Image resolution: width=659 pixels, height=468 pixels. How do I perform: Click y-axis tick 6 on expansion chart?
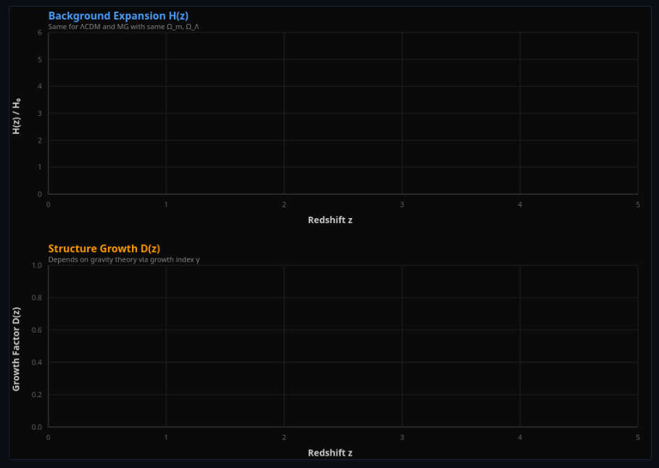(40, 33)
